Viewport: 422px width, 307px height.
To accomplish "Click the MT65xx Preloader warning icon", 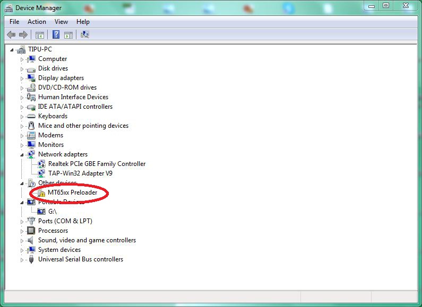I will [x=41, y=192].
